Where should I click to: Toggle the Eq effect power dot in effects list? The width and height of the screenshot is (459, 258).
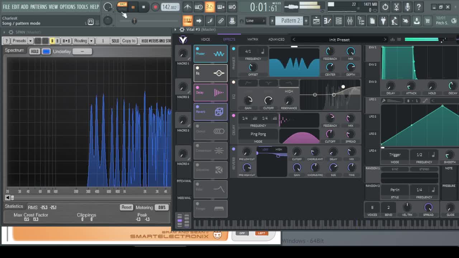tap(197, 68)
